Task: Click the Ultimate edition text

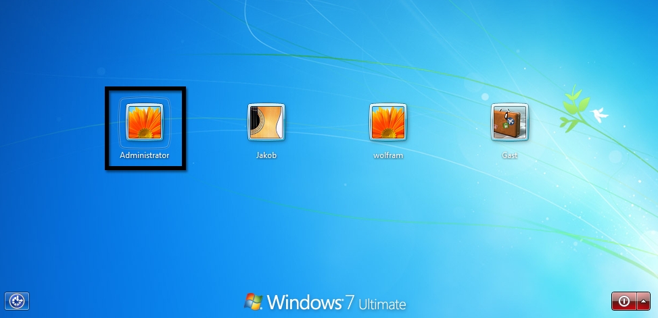Action: click(382, 303)
